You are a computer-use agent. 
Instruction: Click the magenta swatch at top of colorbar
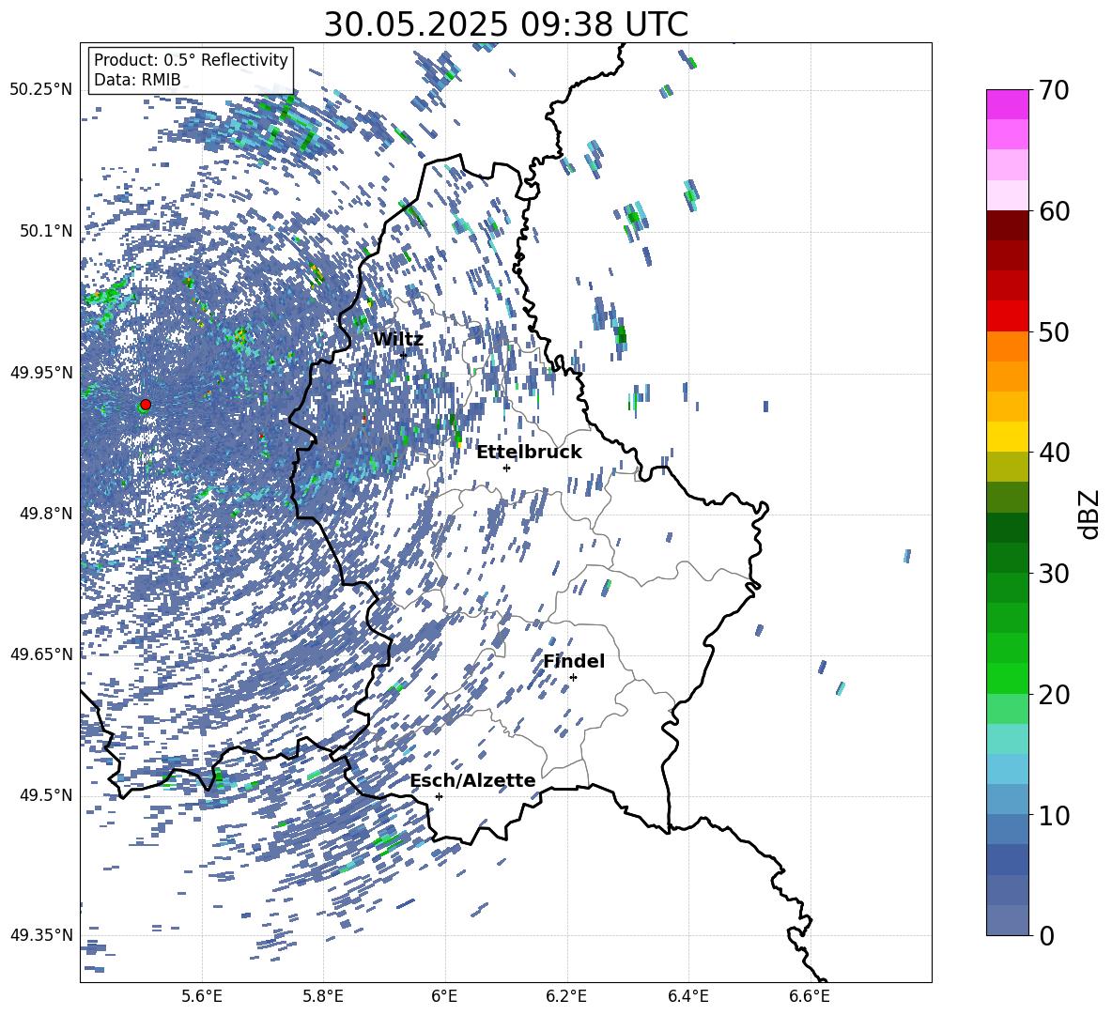(x=1007, y=104)
